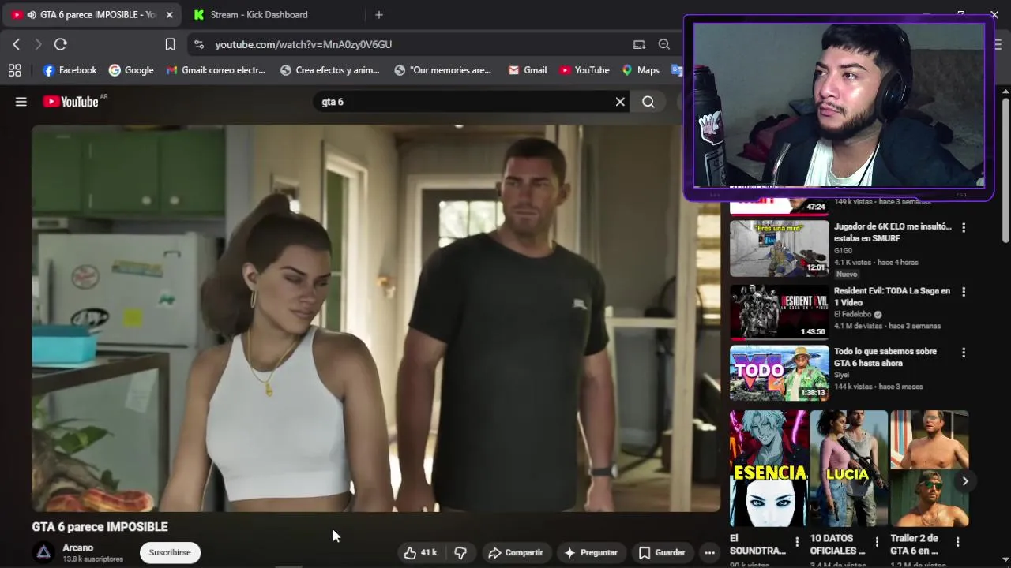Open more actions three-dot menu under video
1011x568 pixels.
coord(710,553)
